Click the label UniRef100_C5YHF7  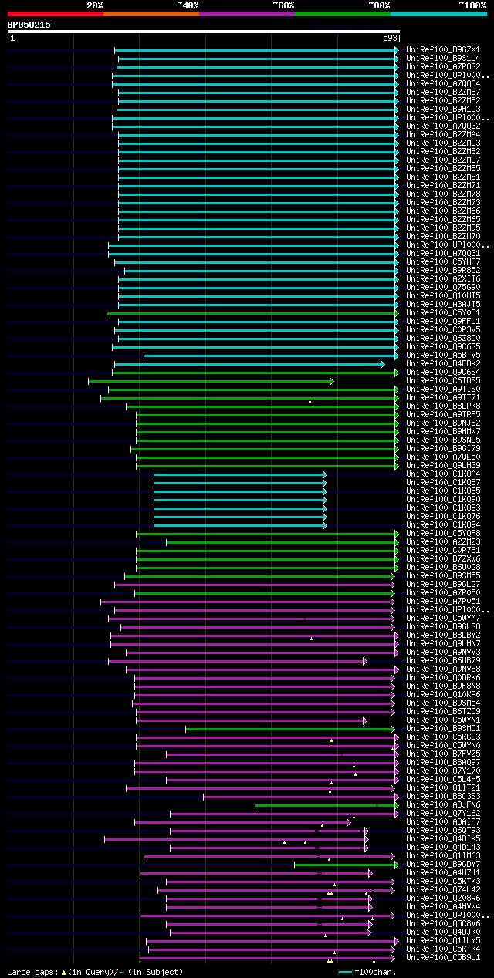coord(444,262)
